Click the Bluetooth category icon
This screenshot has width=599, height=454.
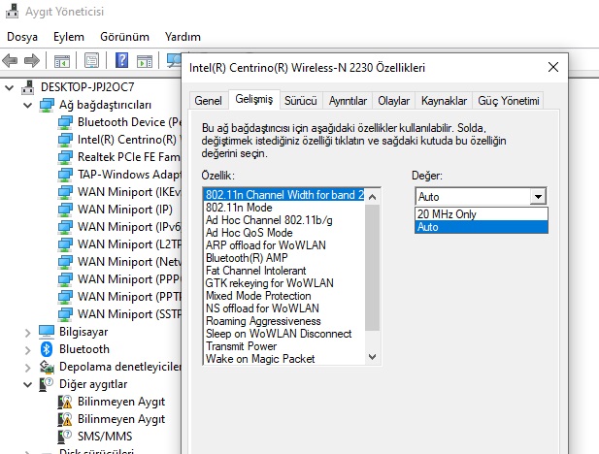[x=47, y=349]
